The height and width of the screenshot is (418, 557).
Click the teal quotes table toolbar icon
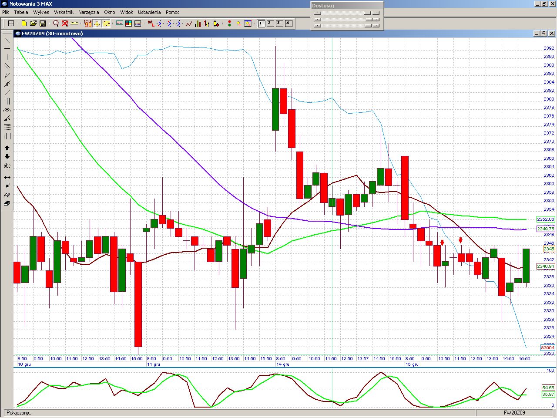coord(119,24)
